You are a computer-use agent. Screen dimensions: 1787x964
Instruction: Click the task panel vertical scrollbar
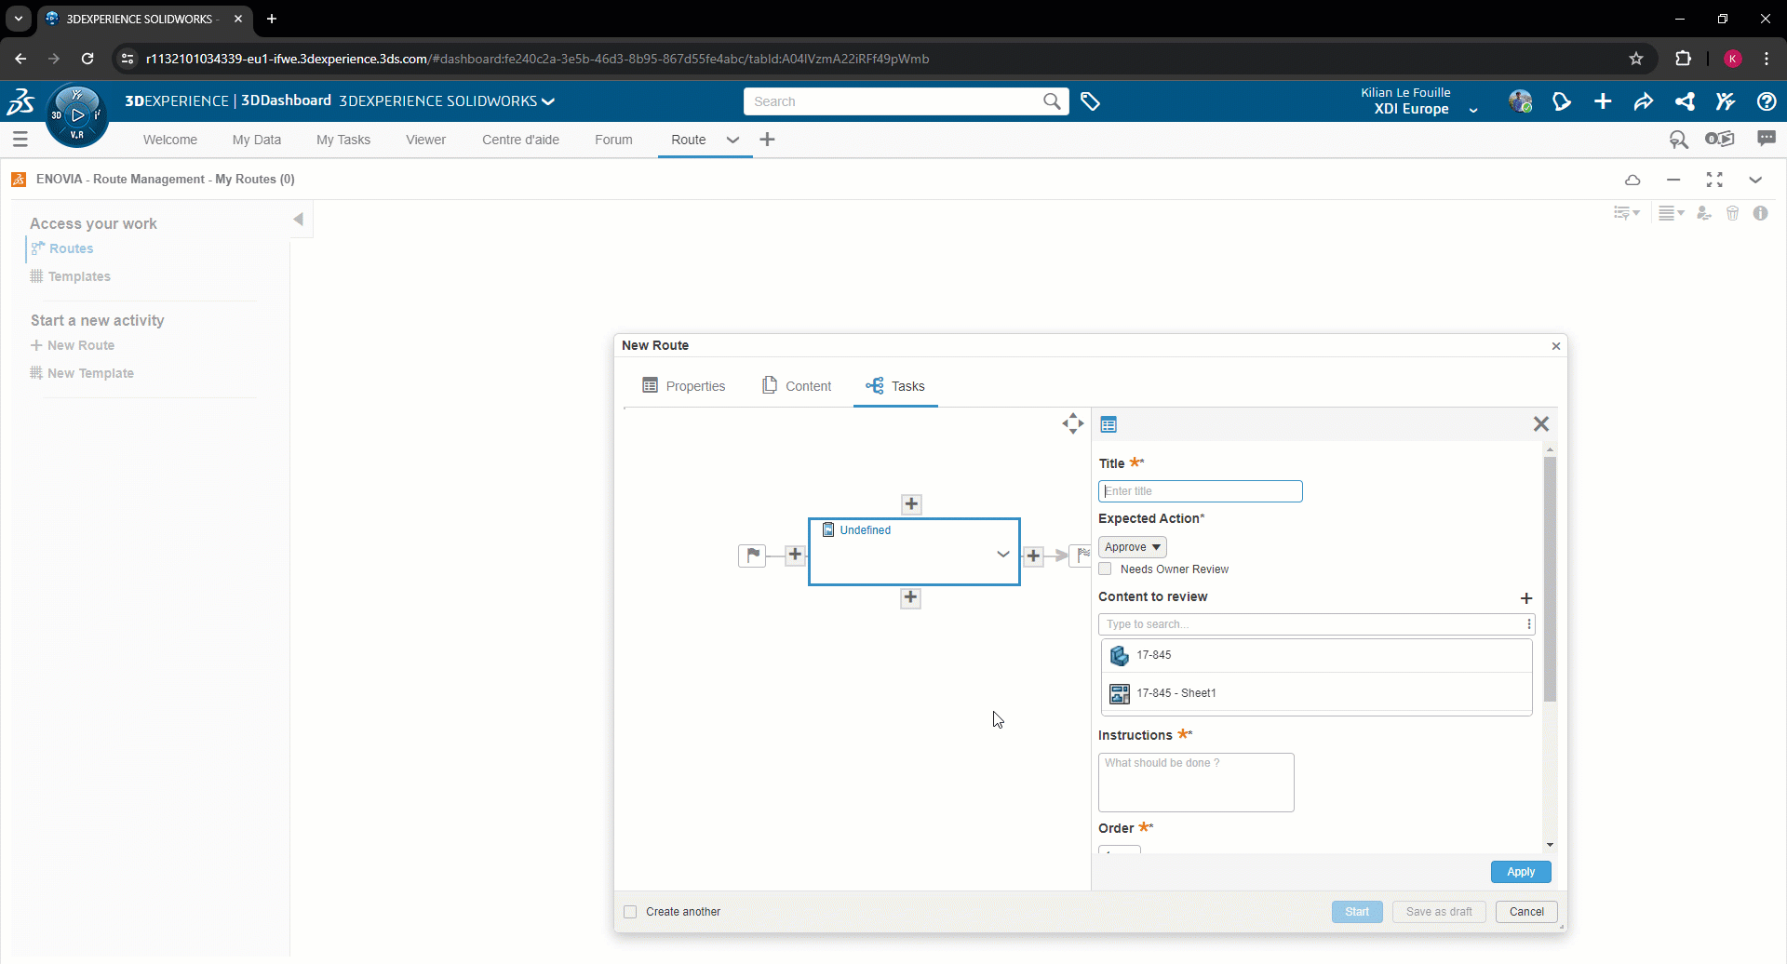click(1550, 577)
